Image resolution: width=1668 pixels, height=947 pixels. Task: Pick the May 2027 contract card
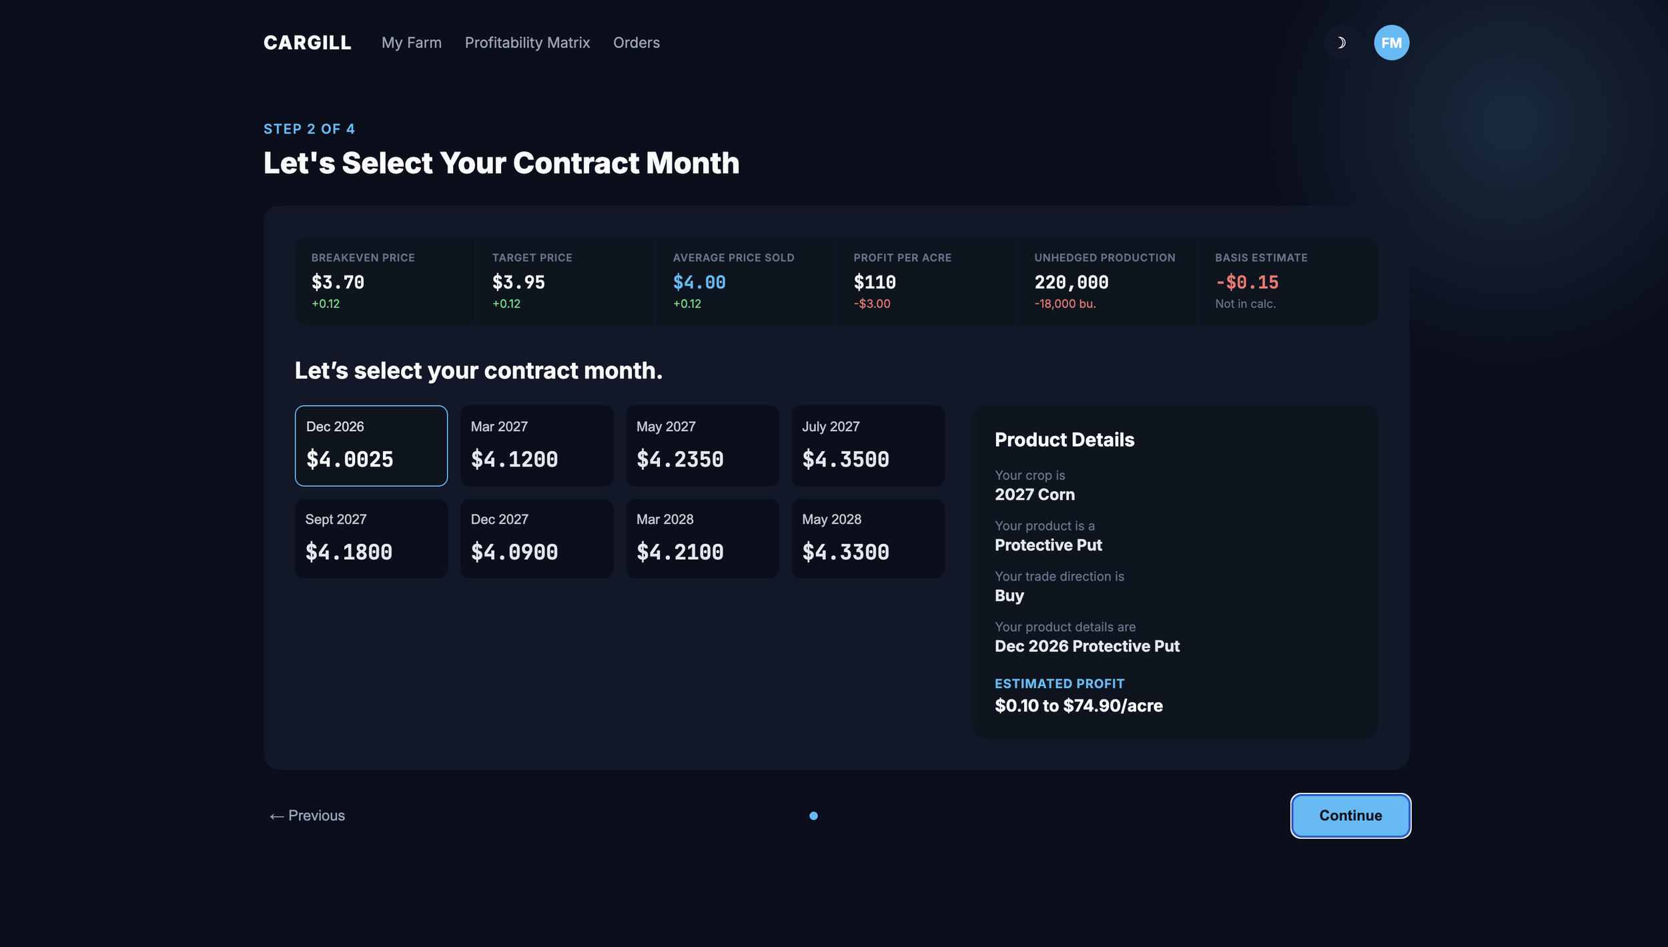coord(702,446)
